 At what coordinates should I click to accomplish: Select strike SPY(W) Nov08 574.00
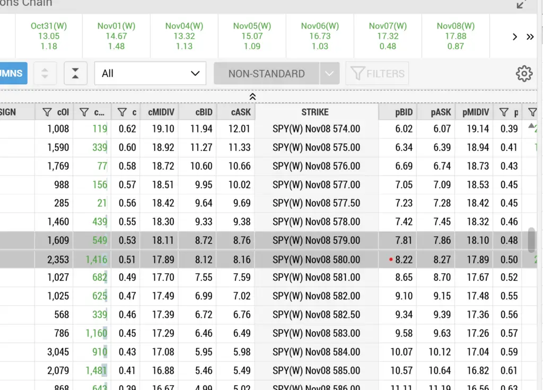316,129
